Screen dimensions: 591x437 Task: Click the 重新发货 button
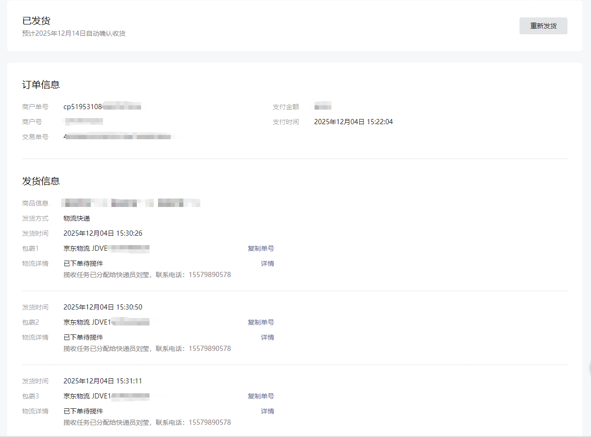(543, 26)
